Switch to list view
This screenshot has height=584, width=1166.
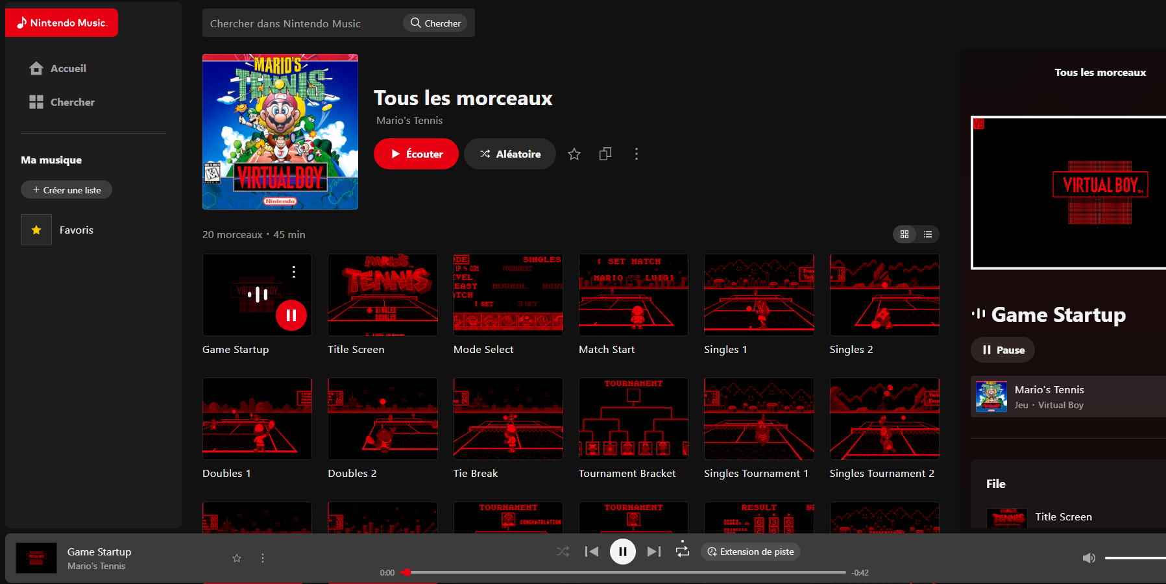(928, 234)
